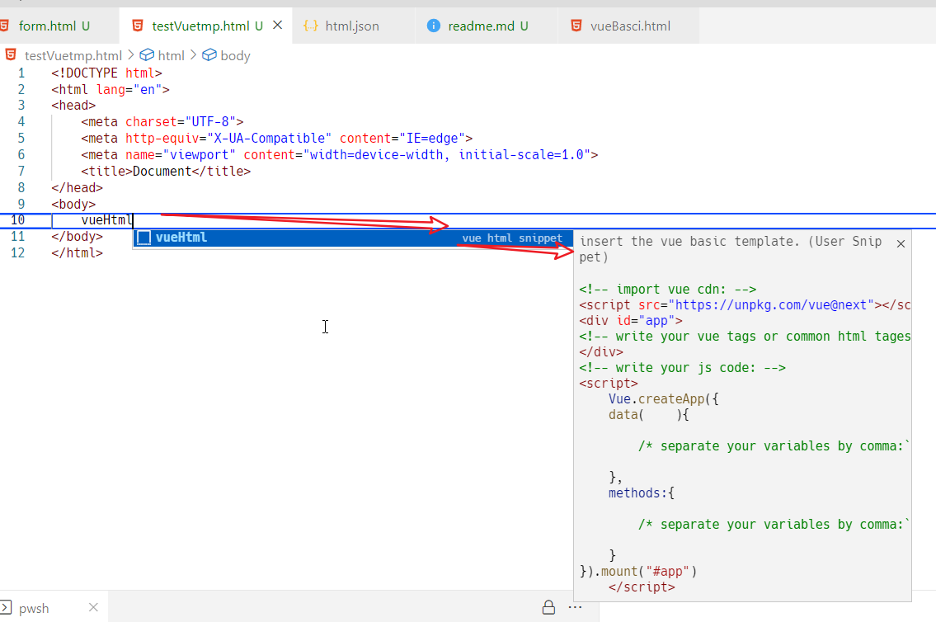Screen dimensions: 936x622
Task: Close the snippet documentation popup
Action: (901, 243)
